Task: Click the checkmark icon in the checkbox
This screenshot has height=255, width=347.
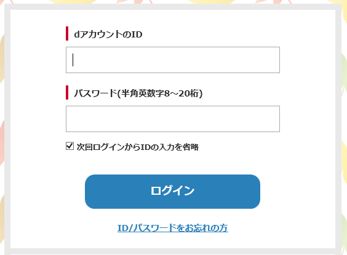Action: tap(70, 146)
